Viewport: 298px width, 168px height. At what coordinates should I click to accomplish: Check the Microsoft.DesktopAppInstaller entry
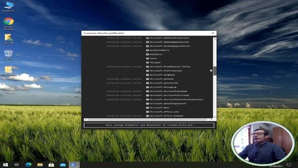coord(147,46)
